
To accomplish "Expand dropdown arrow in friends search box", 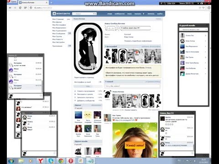I will click(x=206, y=30).
